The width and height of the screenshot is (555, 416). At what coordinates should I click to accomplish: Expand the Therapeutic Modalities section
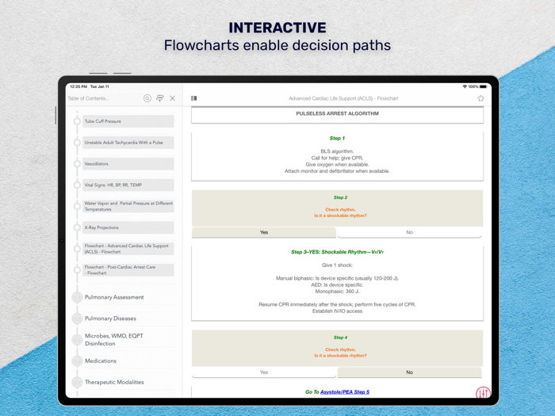[x=114, y=382]
